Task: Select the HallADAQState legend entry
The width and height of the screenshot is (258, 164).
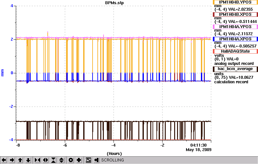Action: click(x=235, y=51)
